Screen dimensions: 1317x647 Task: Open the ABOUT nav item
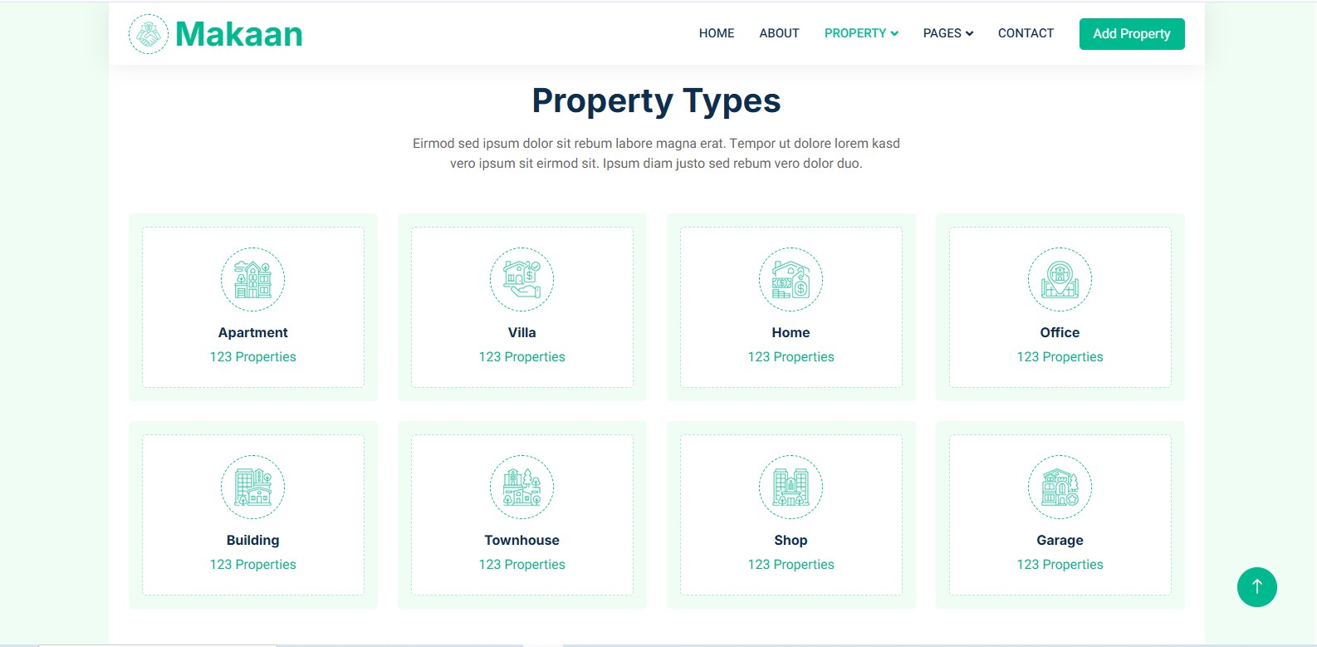779,33
